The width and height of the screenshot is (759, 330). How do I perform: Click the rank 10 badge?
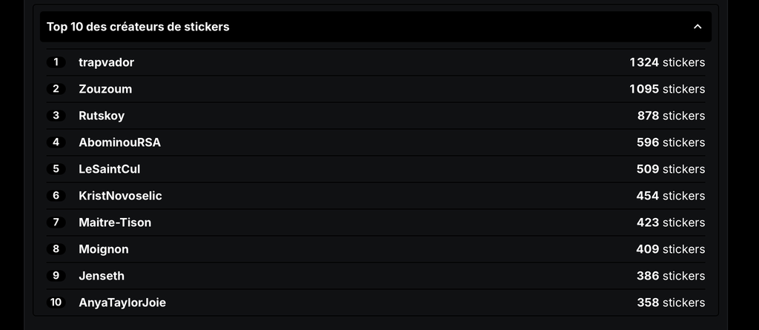pos(56,302)
